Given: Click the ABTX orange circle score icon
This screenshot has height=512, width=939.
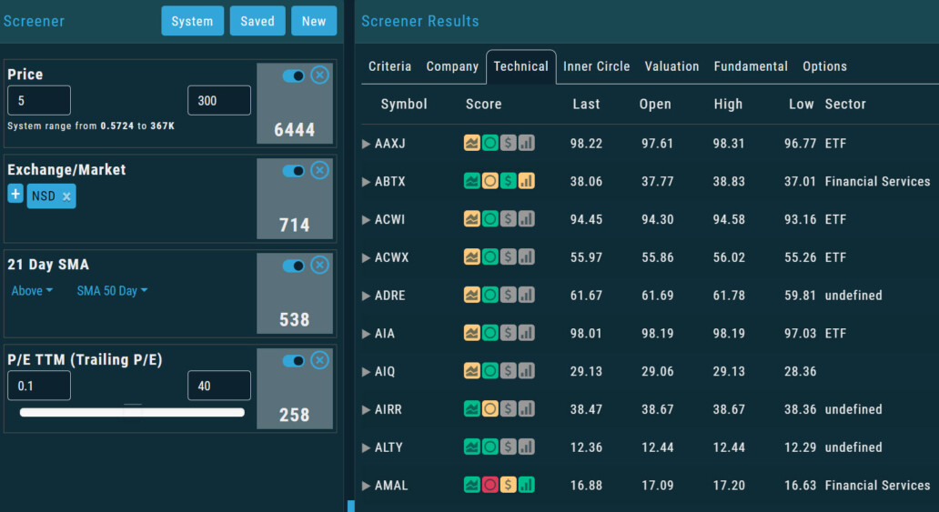Looking at the screenshot, I should tap(490, 181).
